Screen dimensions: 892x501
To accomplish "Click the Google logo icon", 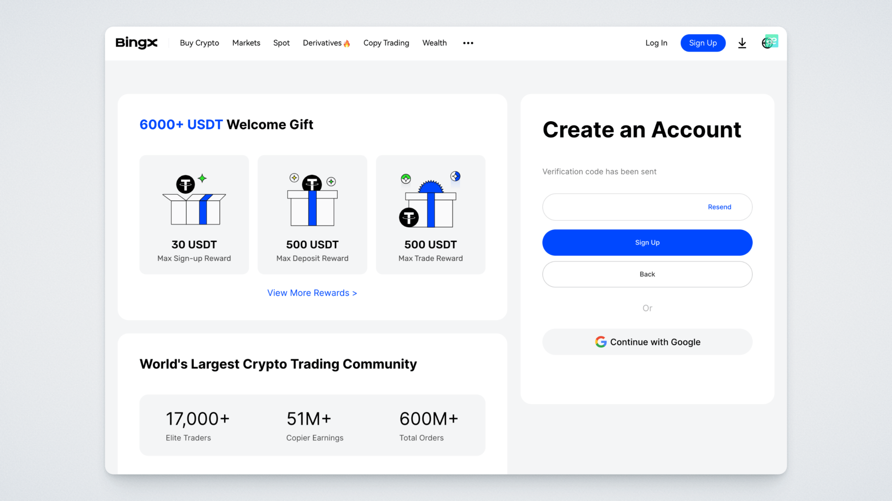I will point(601,342).
